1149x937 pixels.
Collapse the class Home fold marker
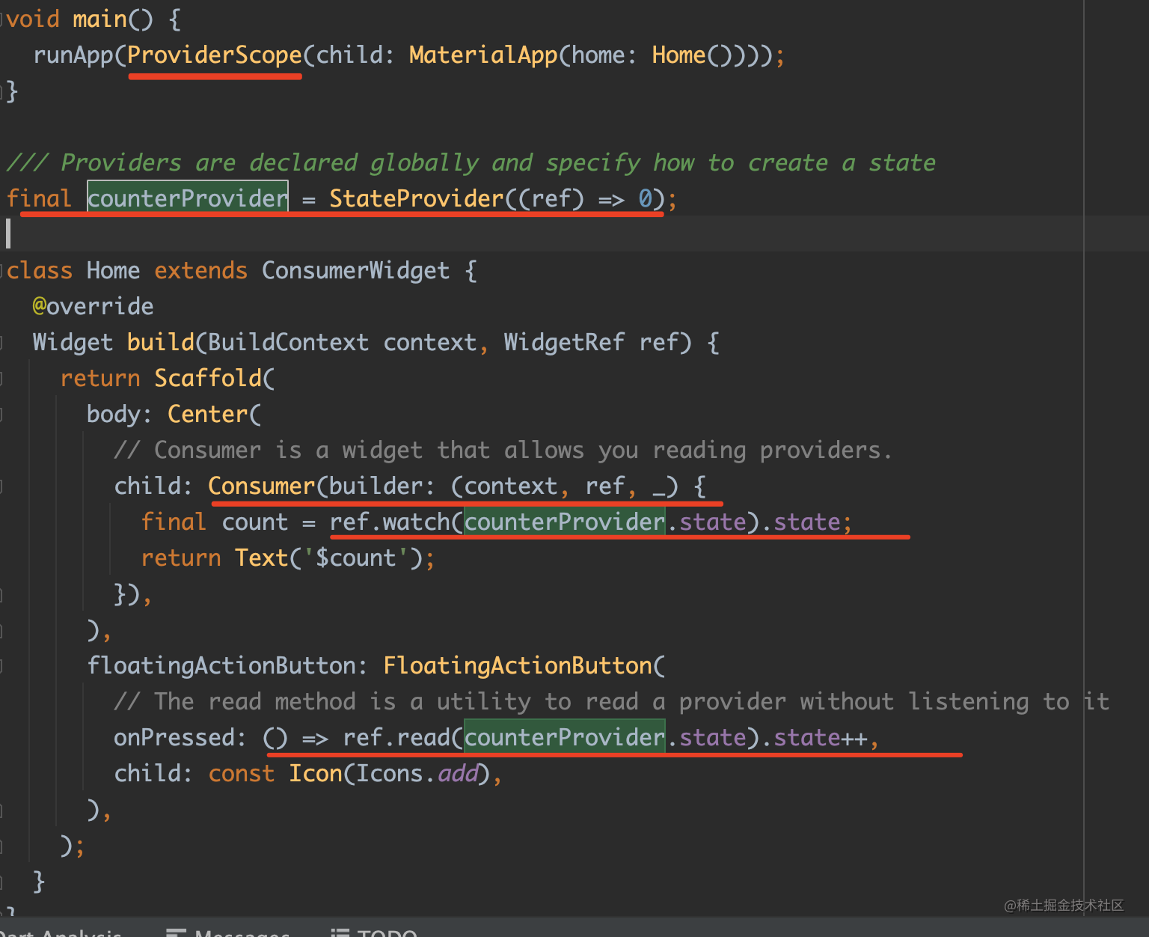point(2,271)
